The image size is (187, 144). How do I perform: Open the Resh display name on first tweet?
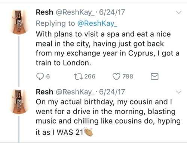(45, 12)
